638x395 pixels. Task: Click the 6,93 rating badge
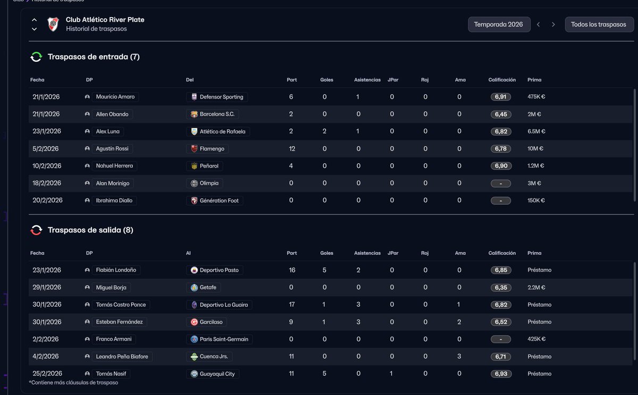501,374
